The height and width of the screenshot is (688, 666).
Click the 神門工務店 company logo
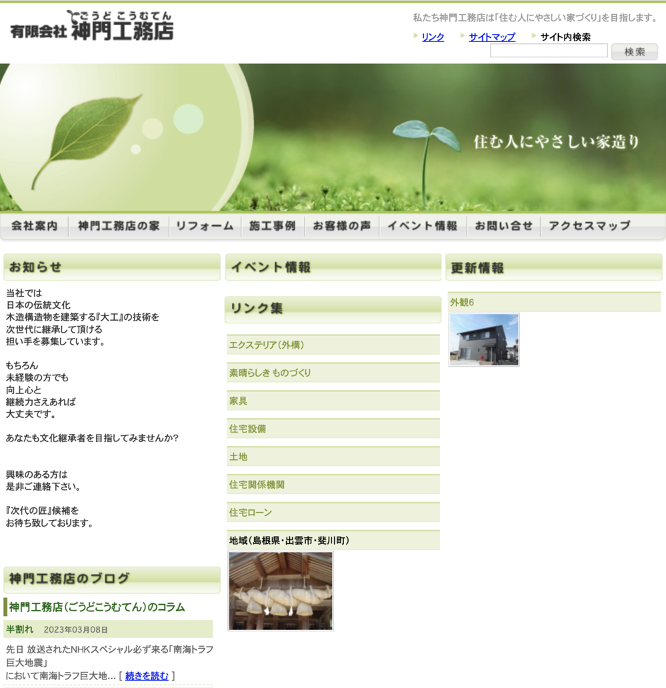(92, 26)
